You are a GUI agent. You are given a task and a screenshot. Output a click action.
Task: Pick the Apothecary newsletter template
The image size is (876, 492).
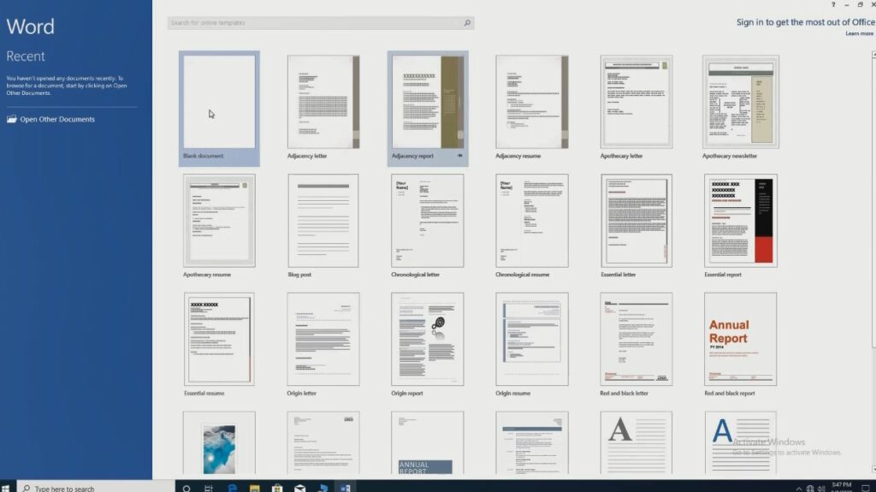pyautogui.click(x=740, y=102)
